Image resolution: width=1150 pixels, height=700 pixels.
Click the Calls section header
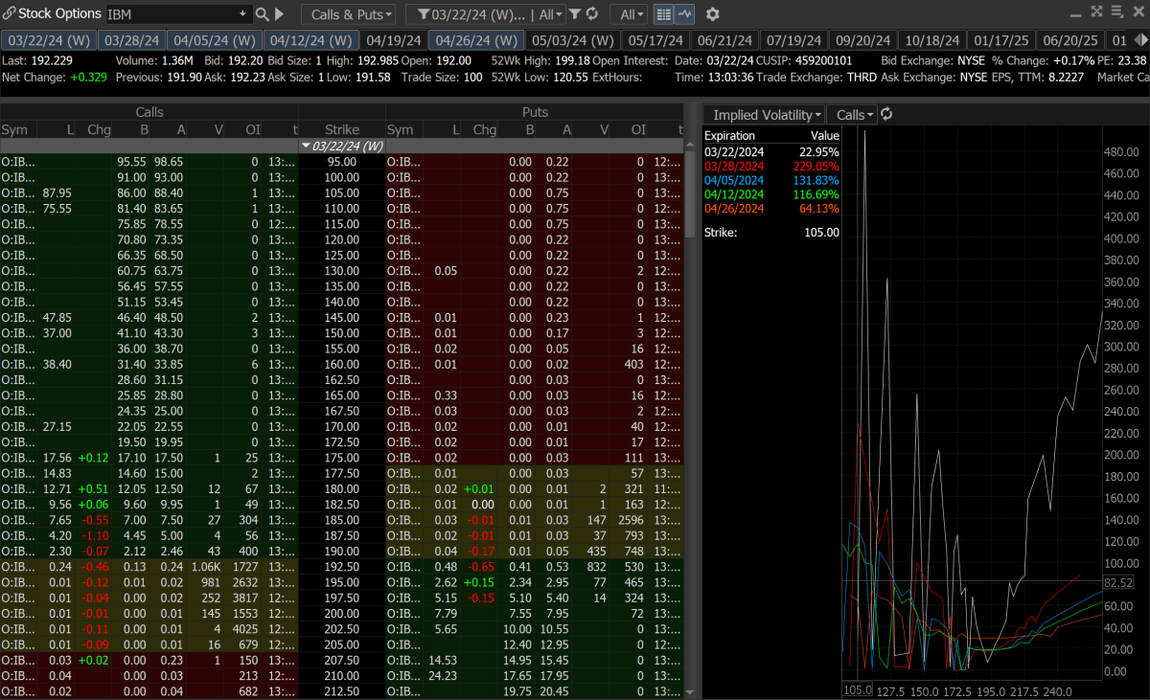tap(149, 112)
